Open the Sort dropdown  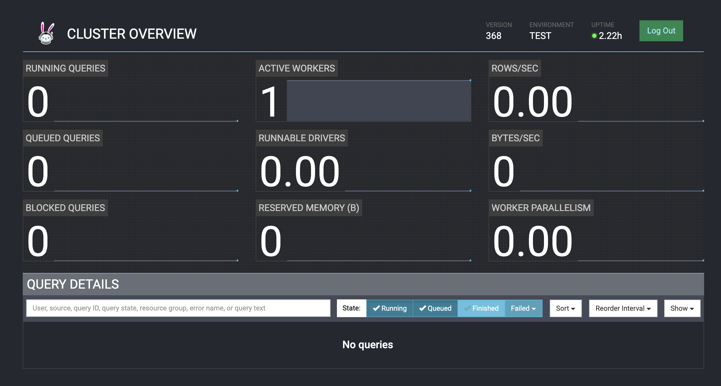[565, 308]
